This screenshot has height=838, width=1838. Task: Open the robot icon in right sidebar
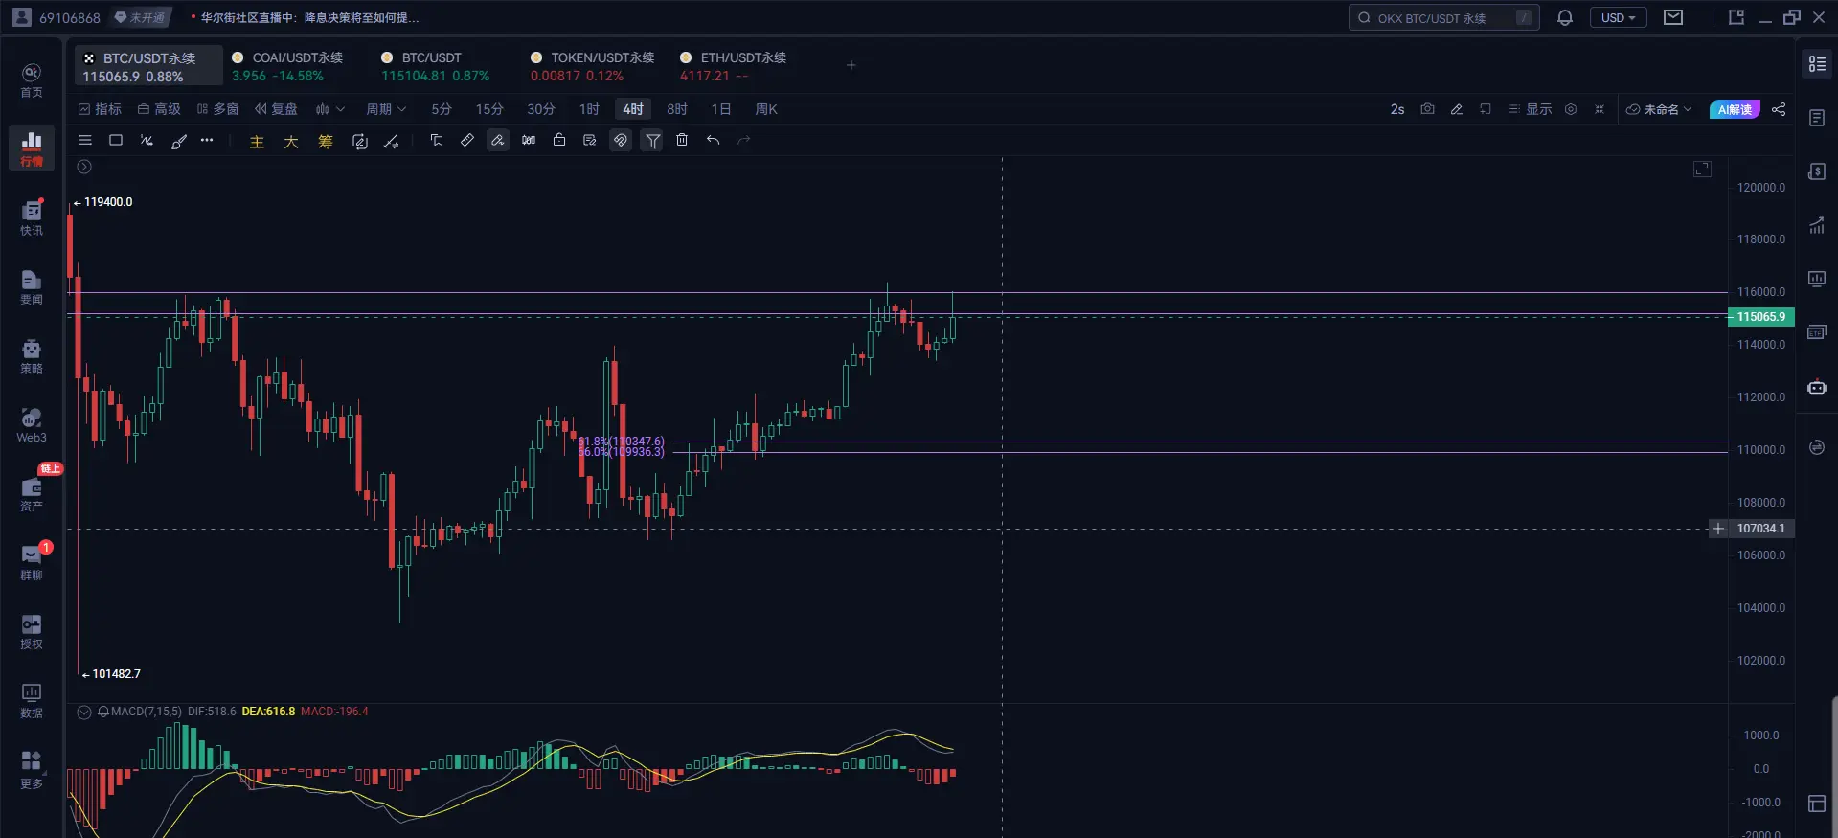[x=1817, y=387]
